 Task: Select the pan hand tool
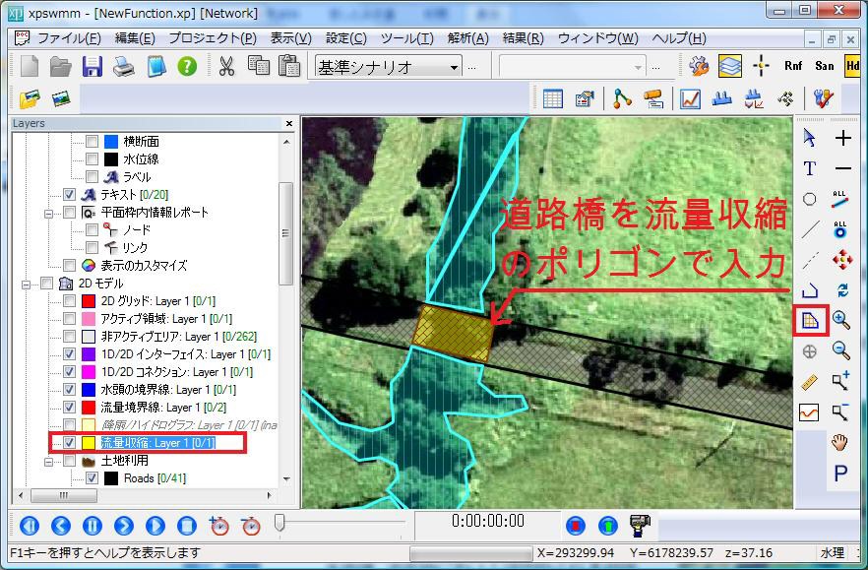tap(839, 442)
